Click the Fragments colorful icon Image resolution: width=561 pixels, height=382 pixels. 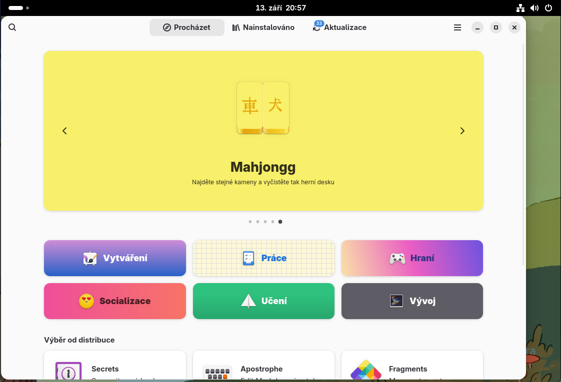(366, 370)
